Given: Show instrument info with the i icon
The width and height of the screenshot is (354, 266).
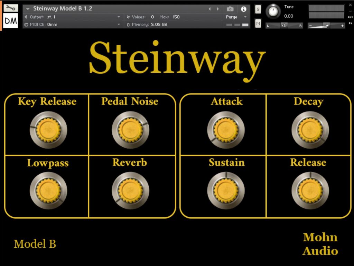Looking at the screenshot, I should click(244, 9).
